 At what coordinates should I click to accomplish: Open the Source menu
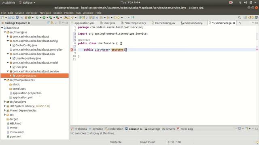19,12
